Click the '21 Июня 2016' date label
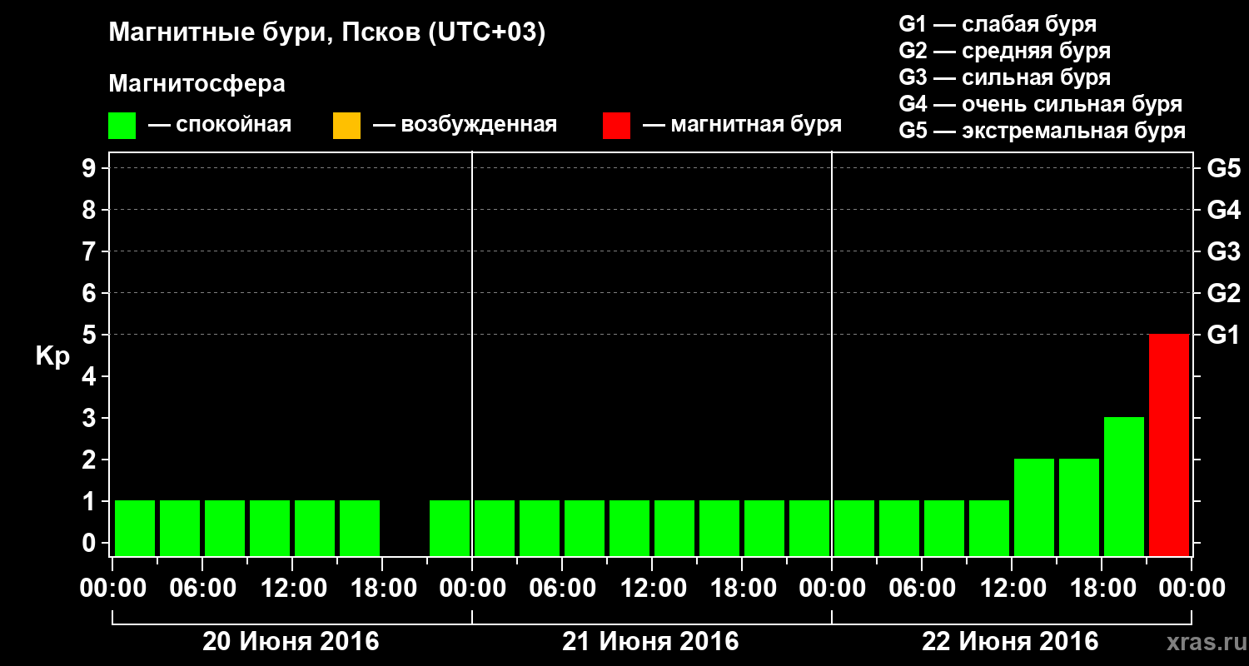1249x666 pixels. (x=651, y=642)
